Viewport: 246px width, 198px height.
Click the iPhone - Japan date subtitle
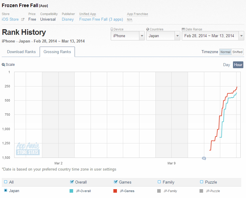tap(43, 41)
